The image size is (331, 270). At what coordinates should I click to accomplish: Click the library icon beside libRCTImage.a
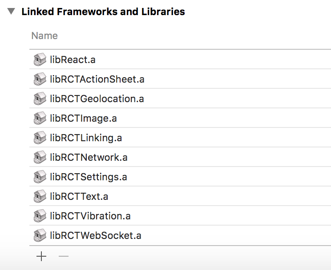[40, 118]
